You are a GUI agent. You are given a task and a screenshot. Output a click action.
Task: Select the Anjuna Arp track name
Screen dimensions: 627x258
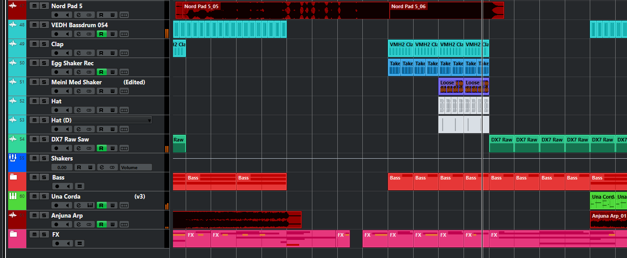click(x=67, y=215)
